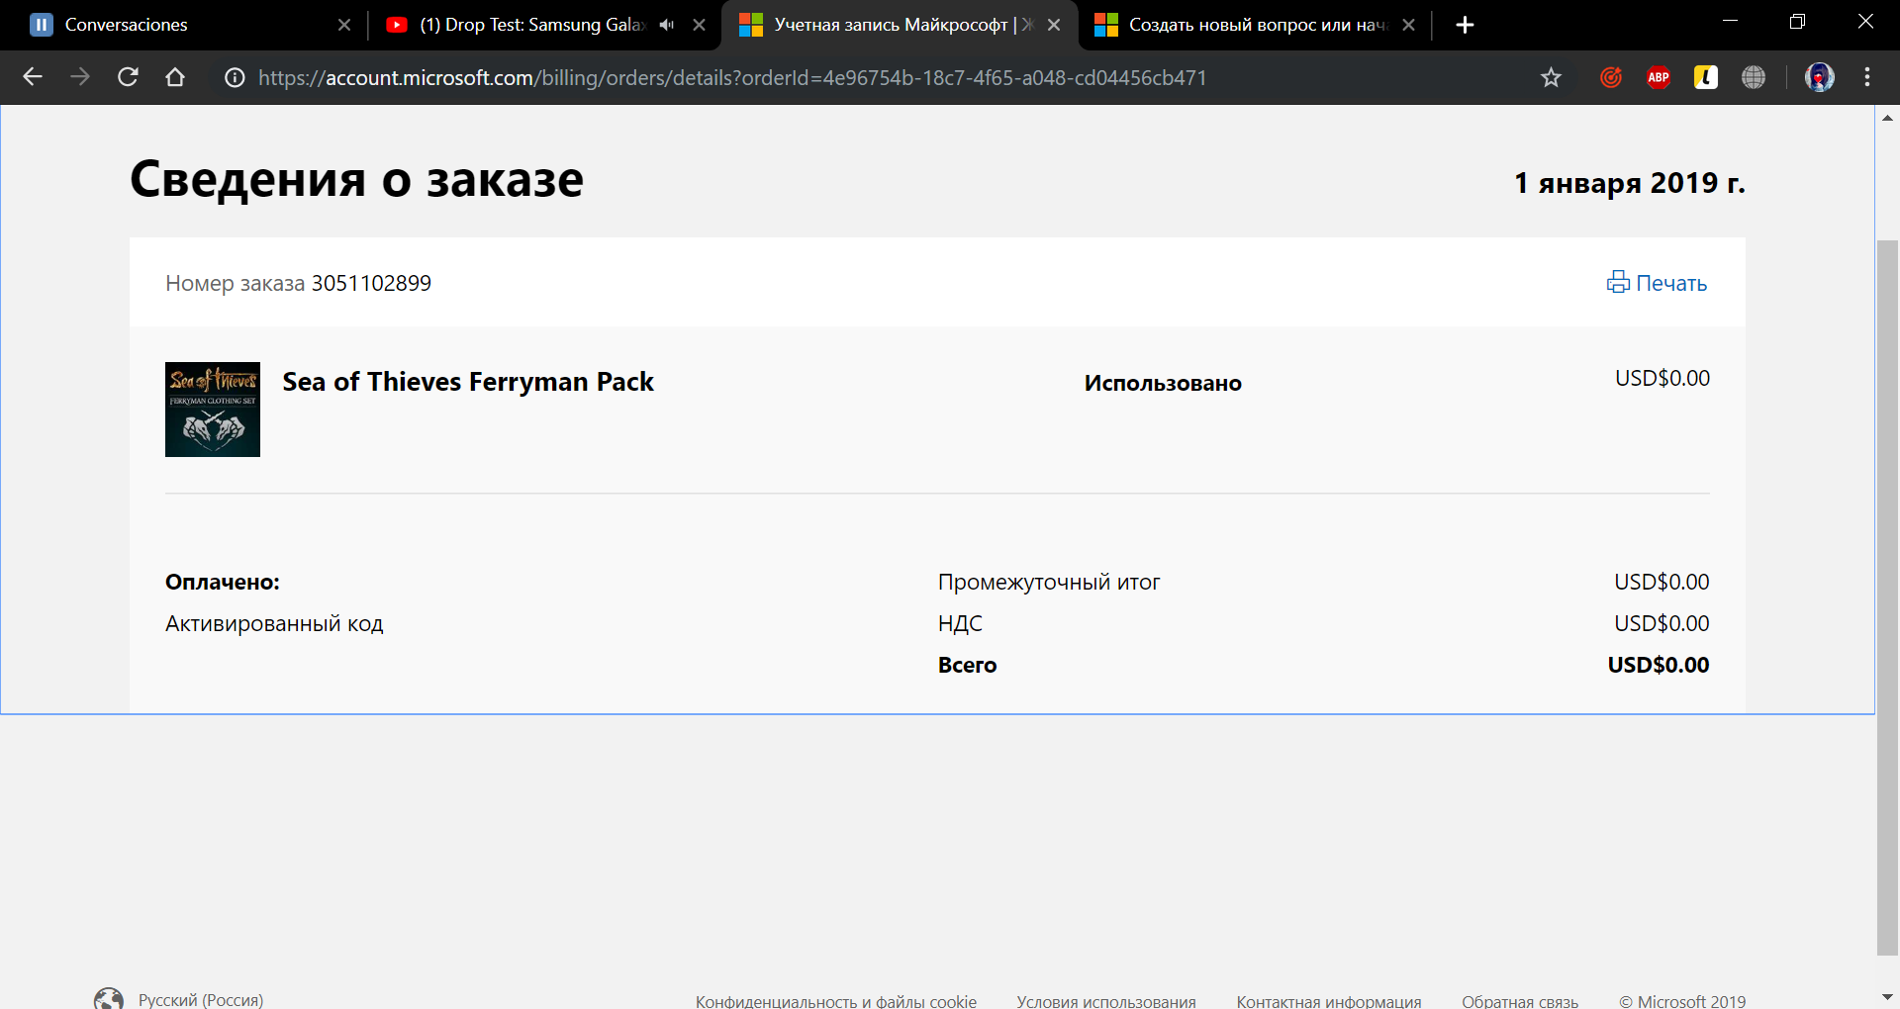Click the Использовано status text
Screen dimensions: 1900x1009
click(x=1163, y=383)
